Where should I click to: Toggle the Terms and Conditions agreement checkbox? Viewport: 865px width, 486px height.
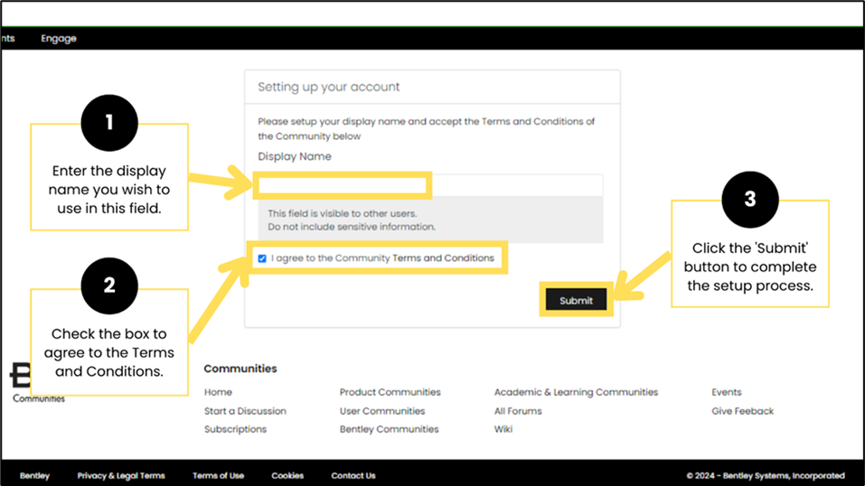[x=262, y=258]
